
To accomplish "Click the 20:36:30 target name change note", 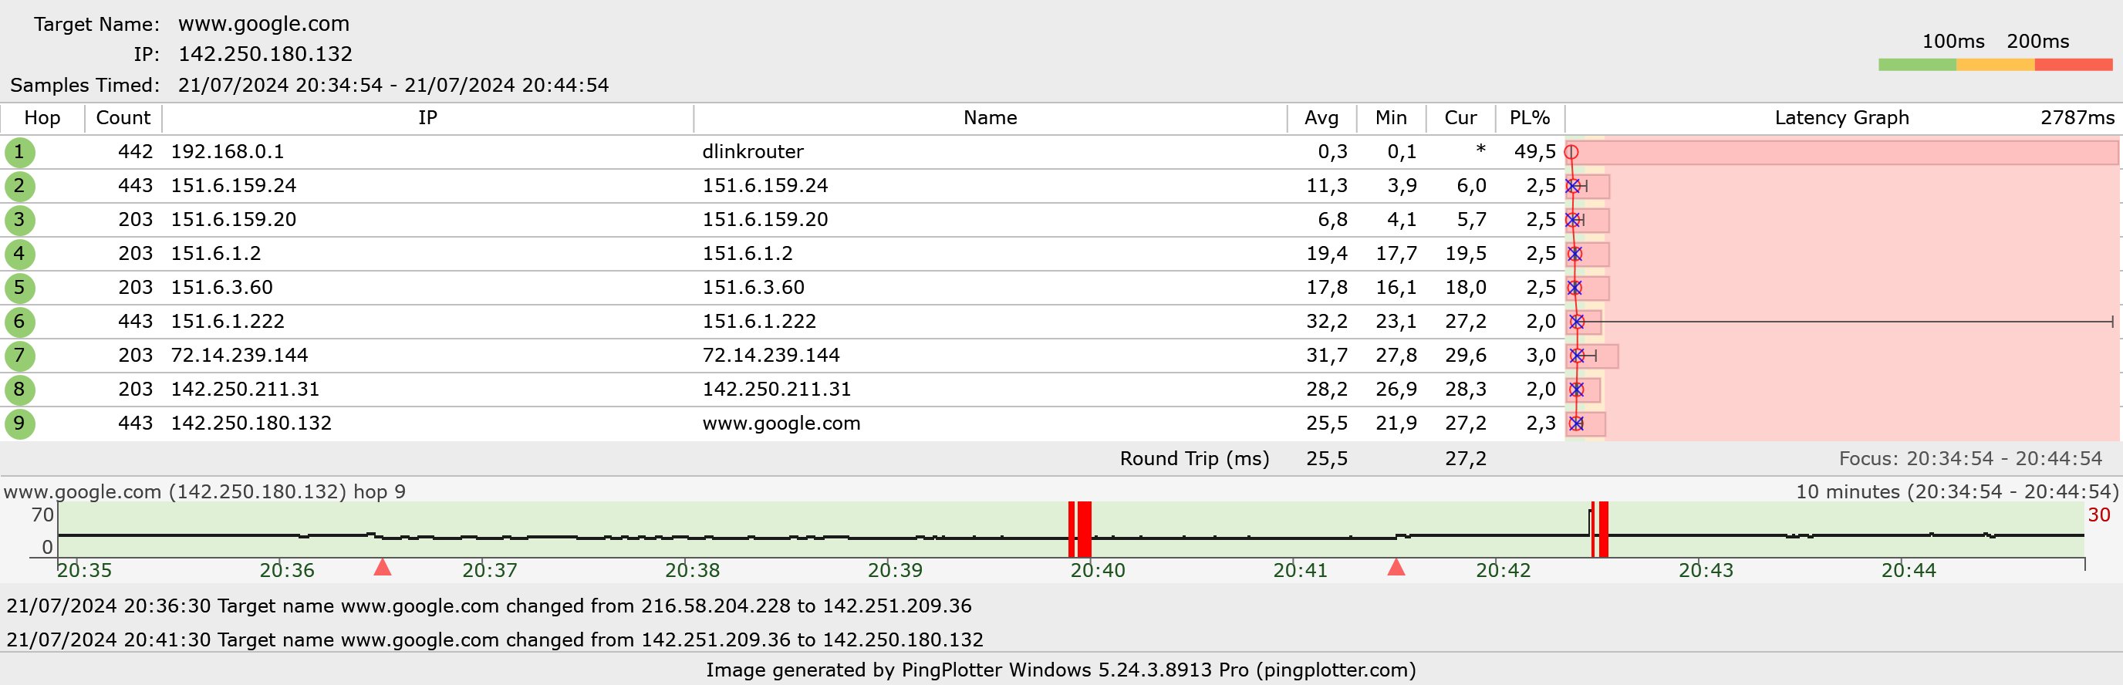I will click(489, 606).
